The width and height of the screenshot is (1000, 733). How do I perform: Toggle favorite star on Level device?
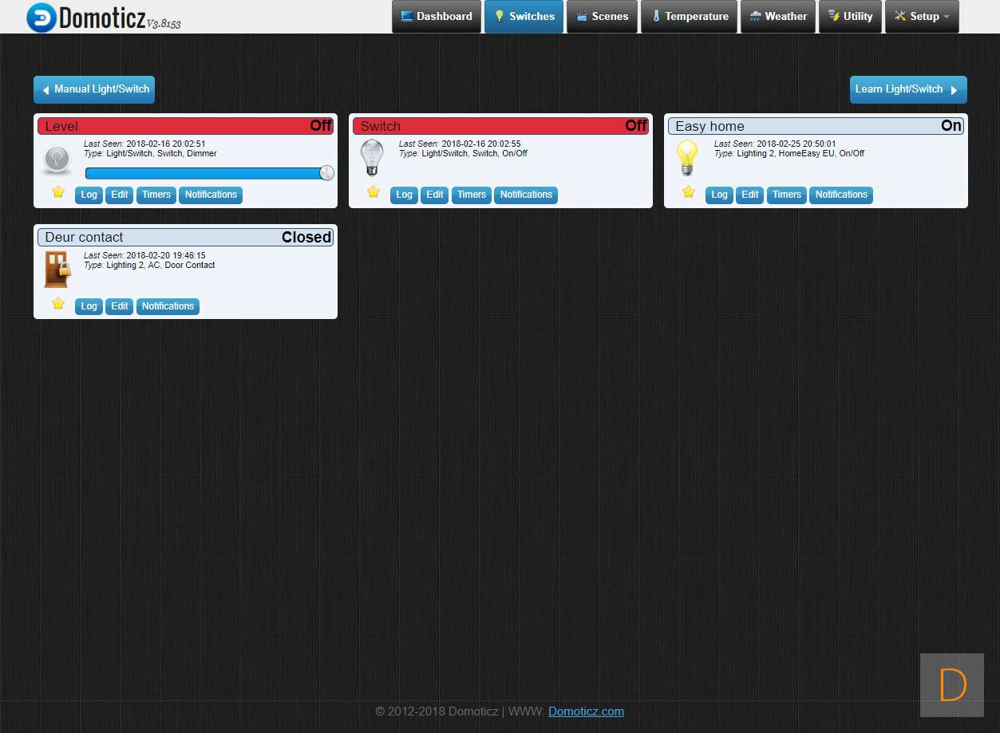coord(58,192)
